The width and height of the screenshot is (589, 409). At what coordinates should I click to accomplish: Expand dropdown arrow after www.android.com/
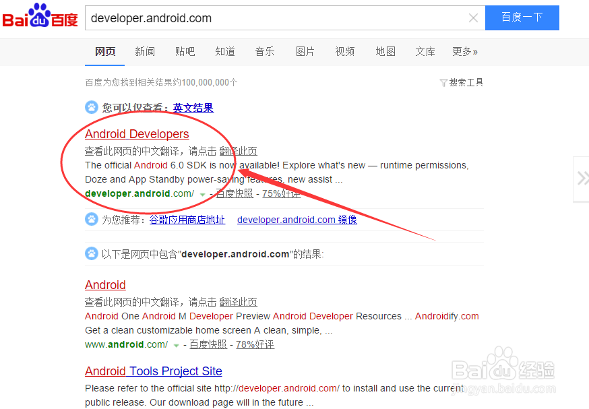(x=176, y=346)
